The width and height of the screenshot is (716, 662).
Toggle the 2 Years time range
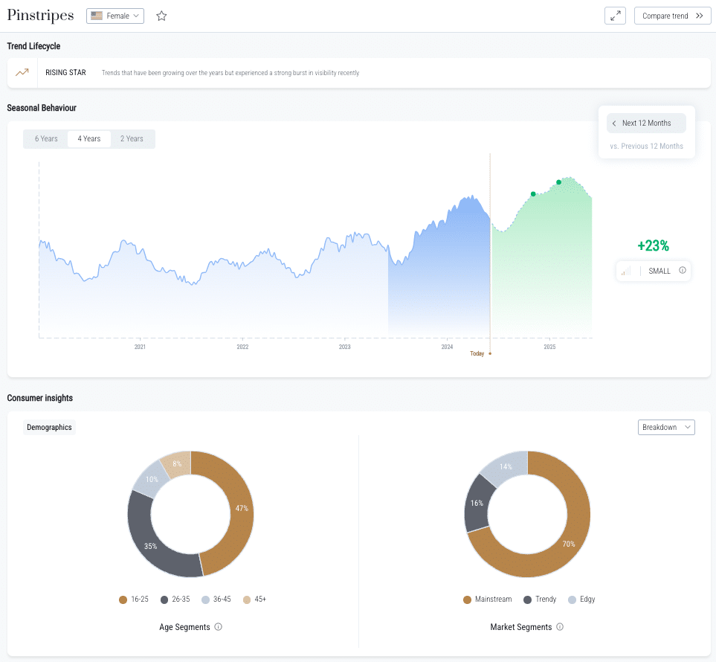click(132, 138)
